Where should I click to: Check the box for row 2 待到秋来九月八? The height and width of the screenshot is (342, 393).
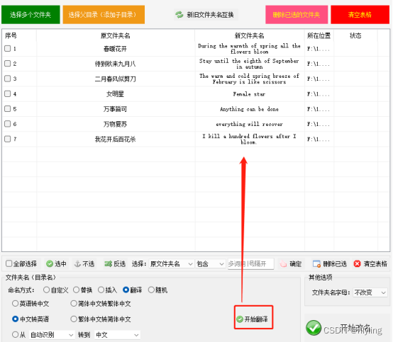coord(8,64)
